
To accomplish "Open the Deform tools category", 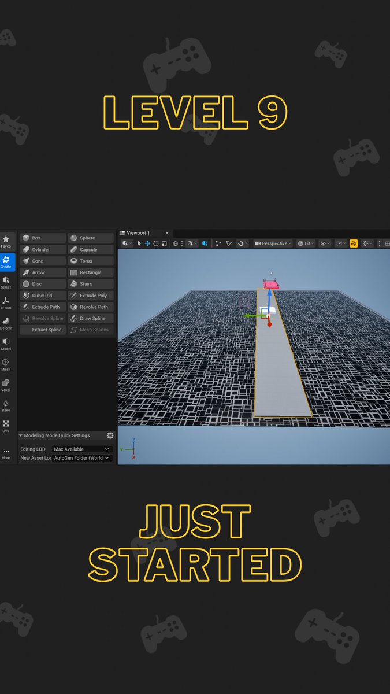I will tap(6, 323).
